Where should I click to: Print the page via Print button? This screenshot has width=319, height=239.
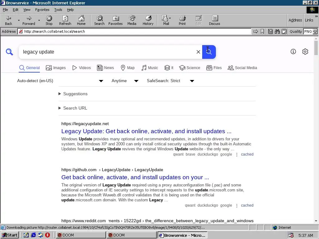[182, 20]
